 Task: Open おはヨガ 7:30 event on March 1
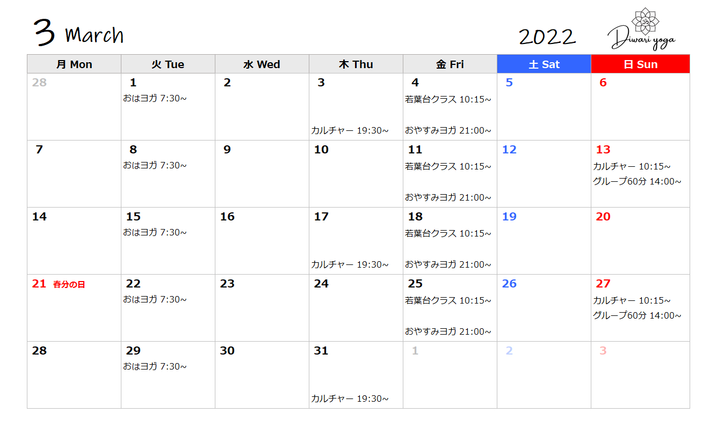click(x=155, y=98)
